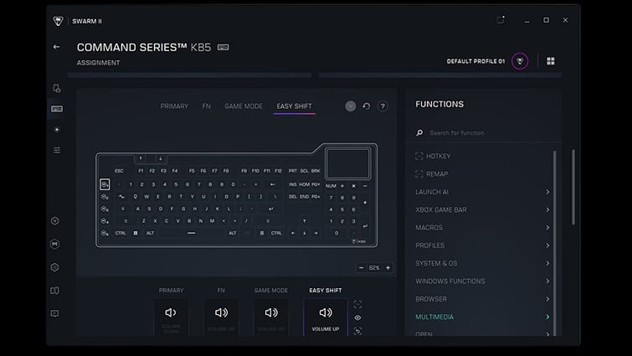Image resolution: width=632 pixels, height=356 pixels.
Task: Click the ESC key on the keyboard
Action: [x=119, y=171]
